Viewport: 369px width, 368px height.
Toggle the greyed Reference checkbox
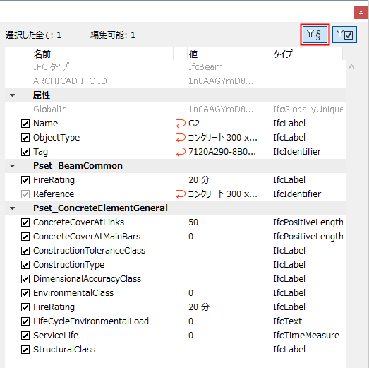(x=25, y=194)
